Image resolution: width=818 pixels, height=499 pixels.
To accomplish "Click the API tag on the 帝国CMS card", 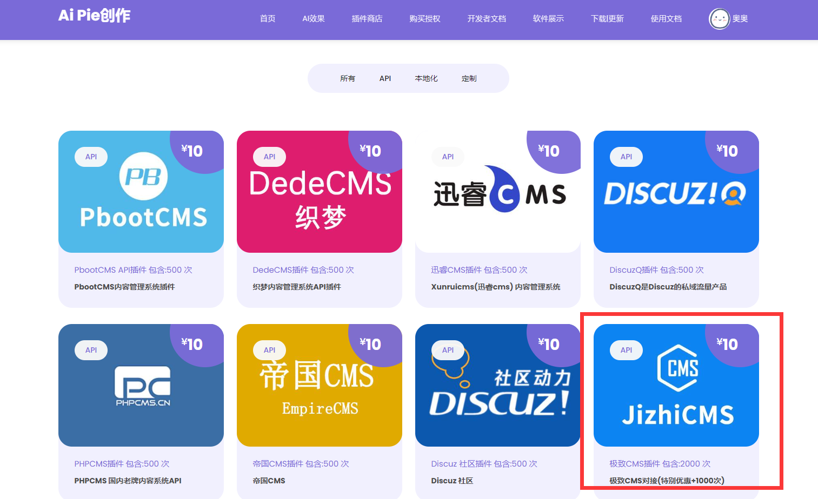I will click(x=269, y=350).
